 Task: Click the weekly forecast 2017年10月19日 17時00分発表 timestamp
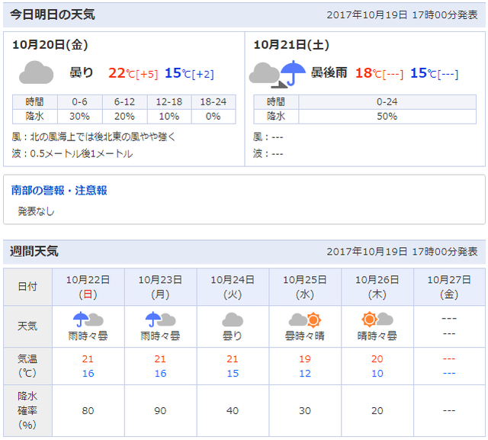coord(402,252)
